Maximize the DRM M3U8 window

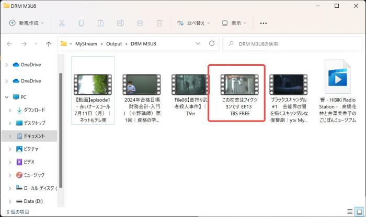tap(337, 6)
